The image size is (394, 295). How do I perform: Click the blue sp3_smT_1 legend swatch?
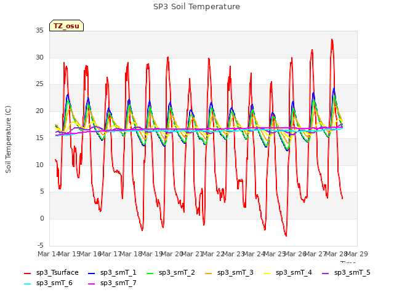pyautogui.click(x=92, y=273)
